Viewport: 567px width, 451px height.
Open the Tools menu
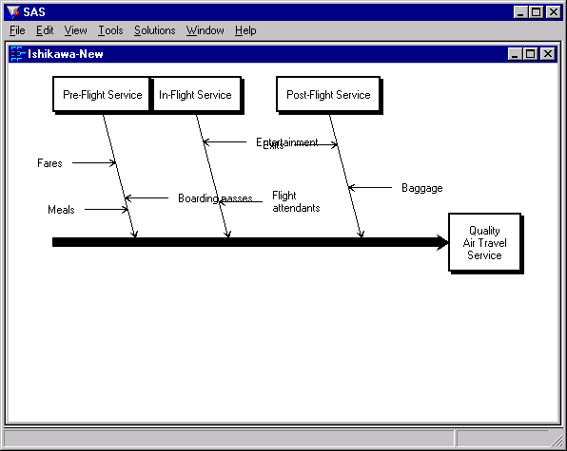point(110,30)
